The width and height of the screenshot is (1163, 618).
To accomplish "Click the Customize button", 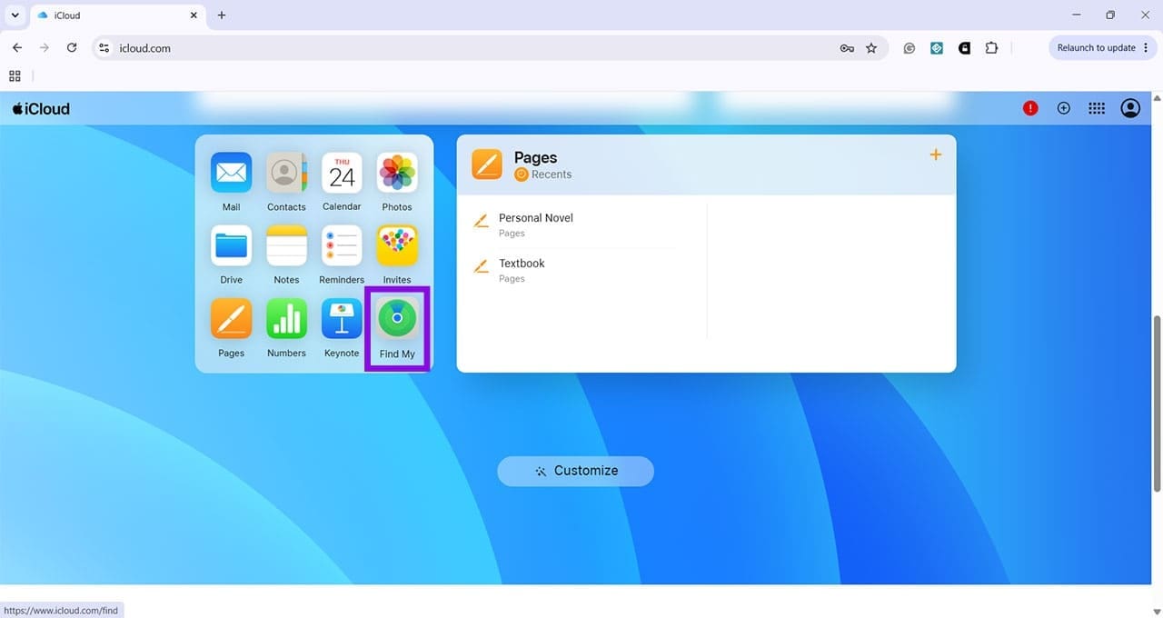I will pos(575,471).
